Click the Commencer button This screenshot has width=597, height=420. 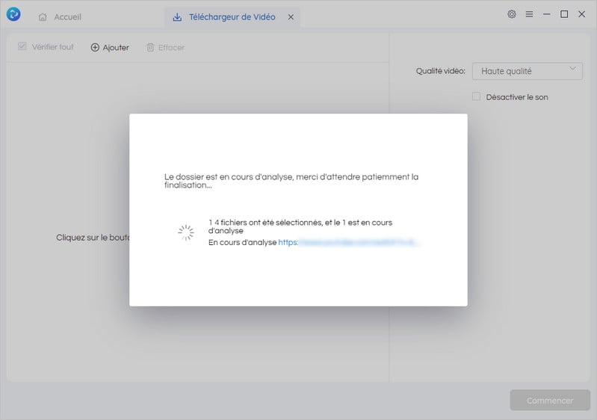(x=550, y=401)
